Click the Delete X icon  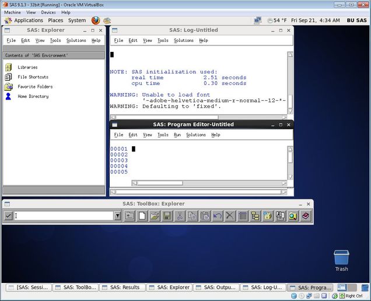point(230,216)
